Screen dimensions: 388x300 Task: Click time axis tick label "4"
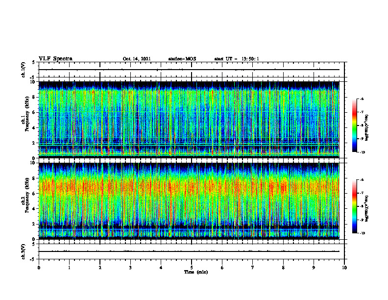pyautogui.click(x=161, y=268)
